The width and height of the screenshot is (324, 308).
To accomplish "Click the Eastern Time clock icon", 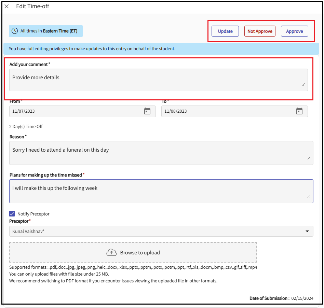I will tap(15, 31).
